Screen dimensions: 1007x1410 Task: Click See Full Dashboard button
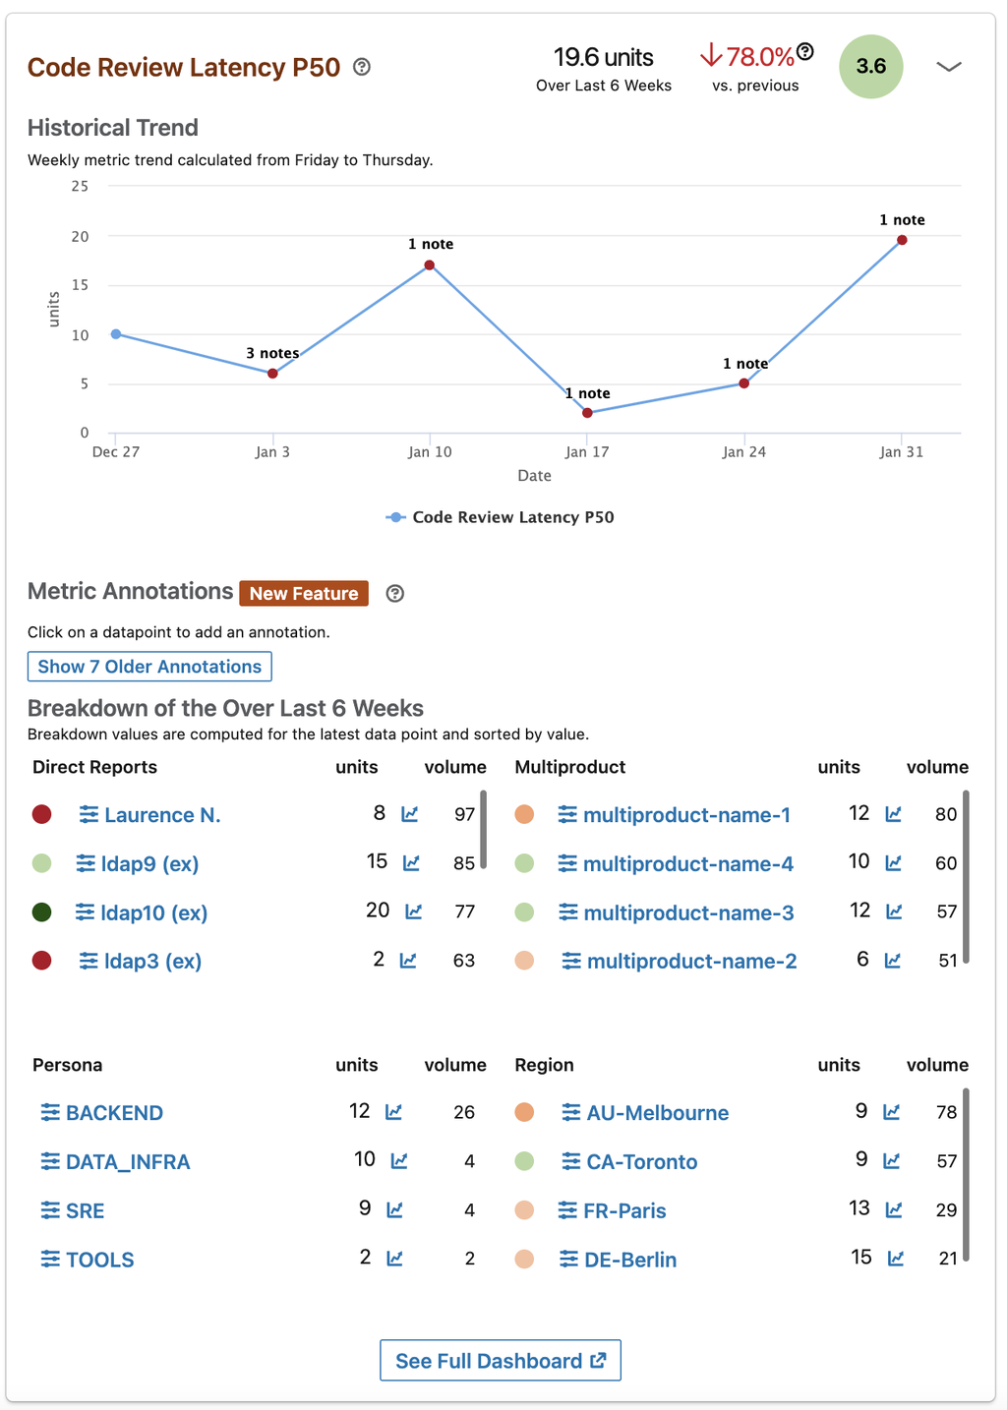[x=501, y=1361]
